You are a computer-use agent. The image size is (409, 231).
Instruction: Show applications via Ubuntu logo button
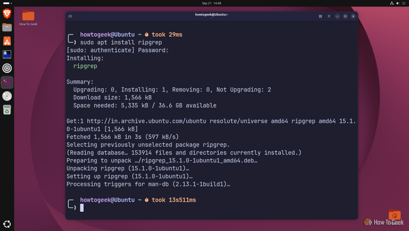click(7, 224)
